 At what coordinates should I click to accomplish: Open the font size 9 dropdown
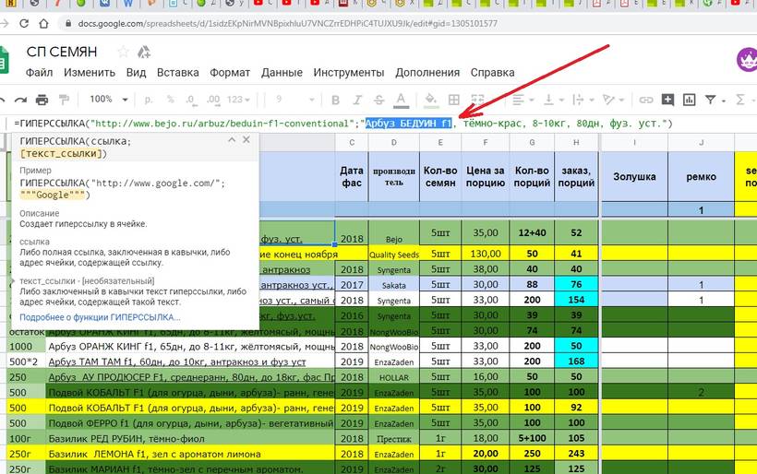(x=294, y=100)
